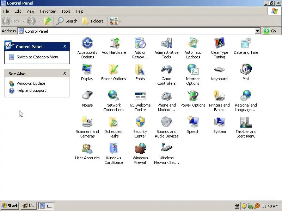Open the Help and Support link

31,90
